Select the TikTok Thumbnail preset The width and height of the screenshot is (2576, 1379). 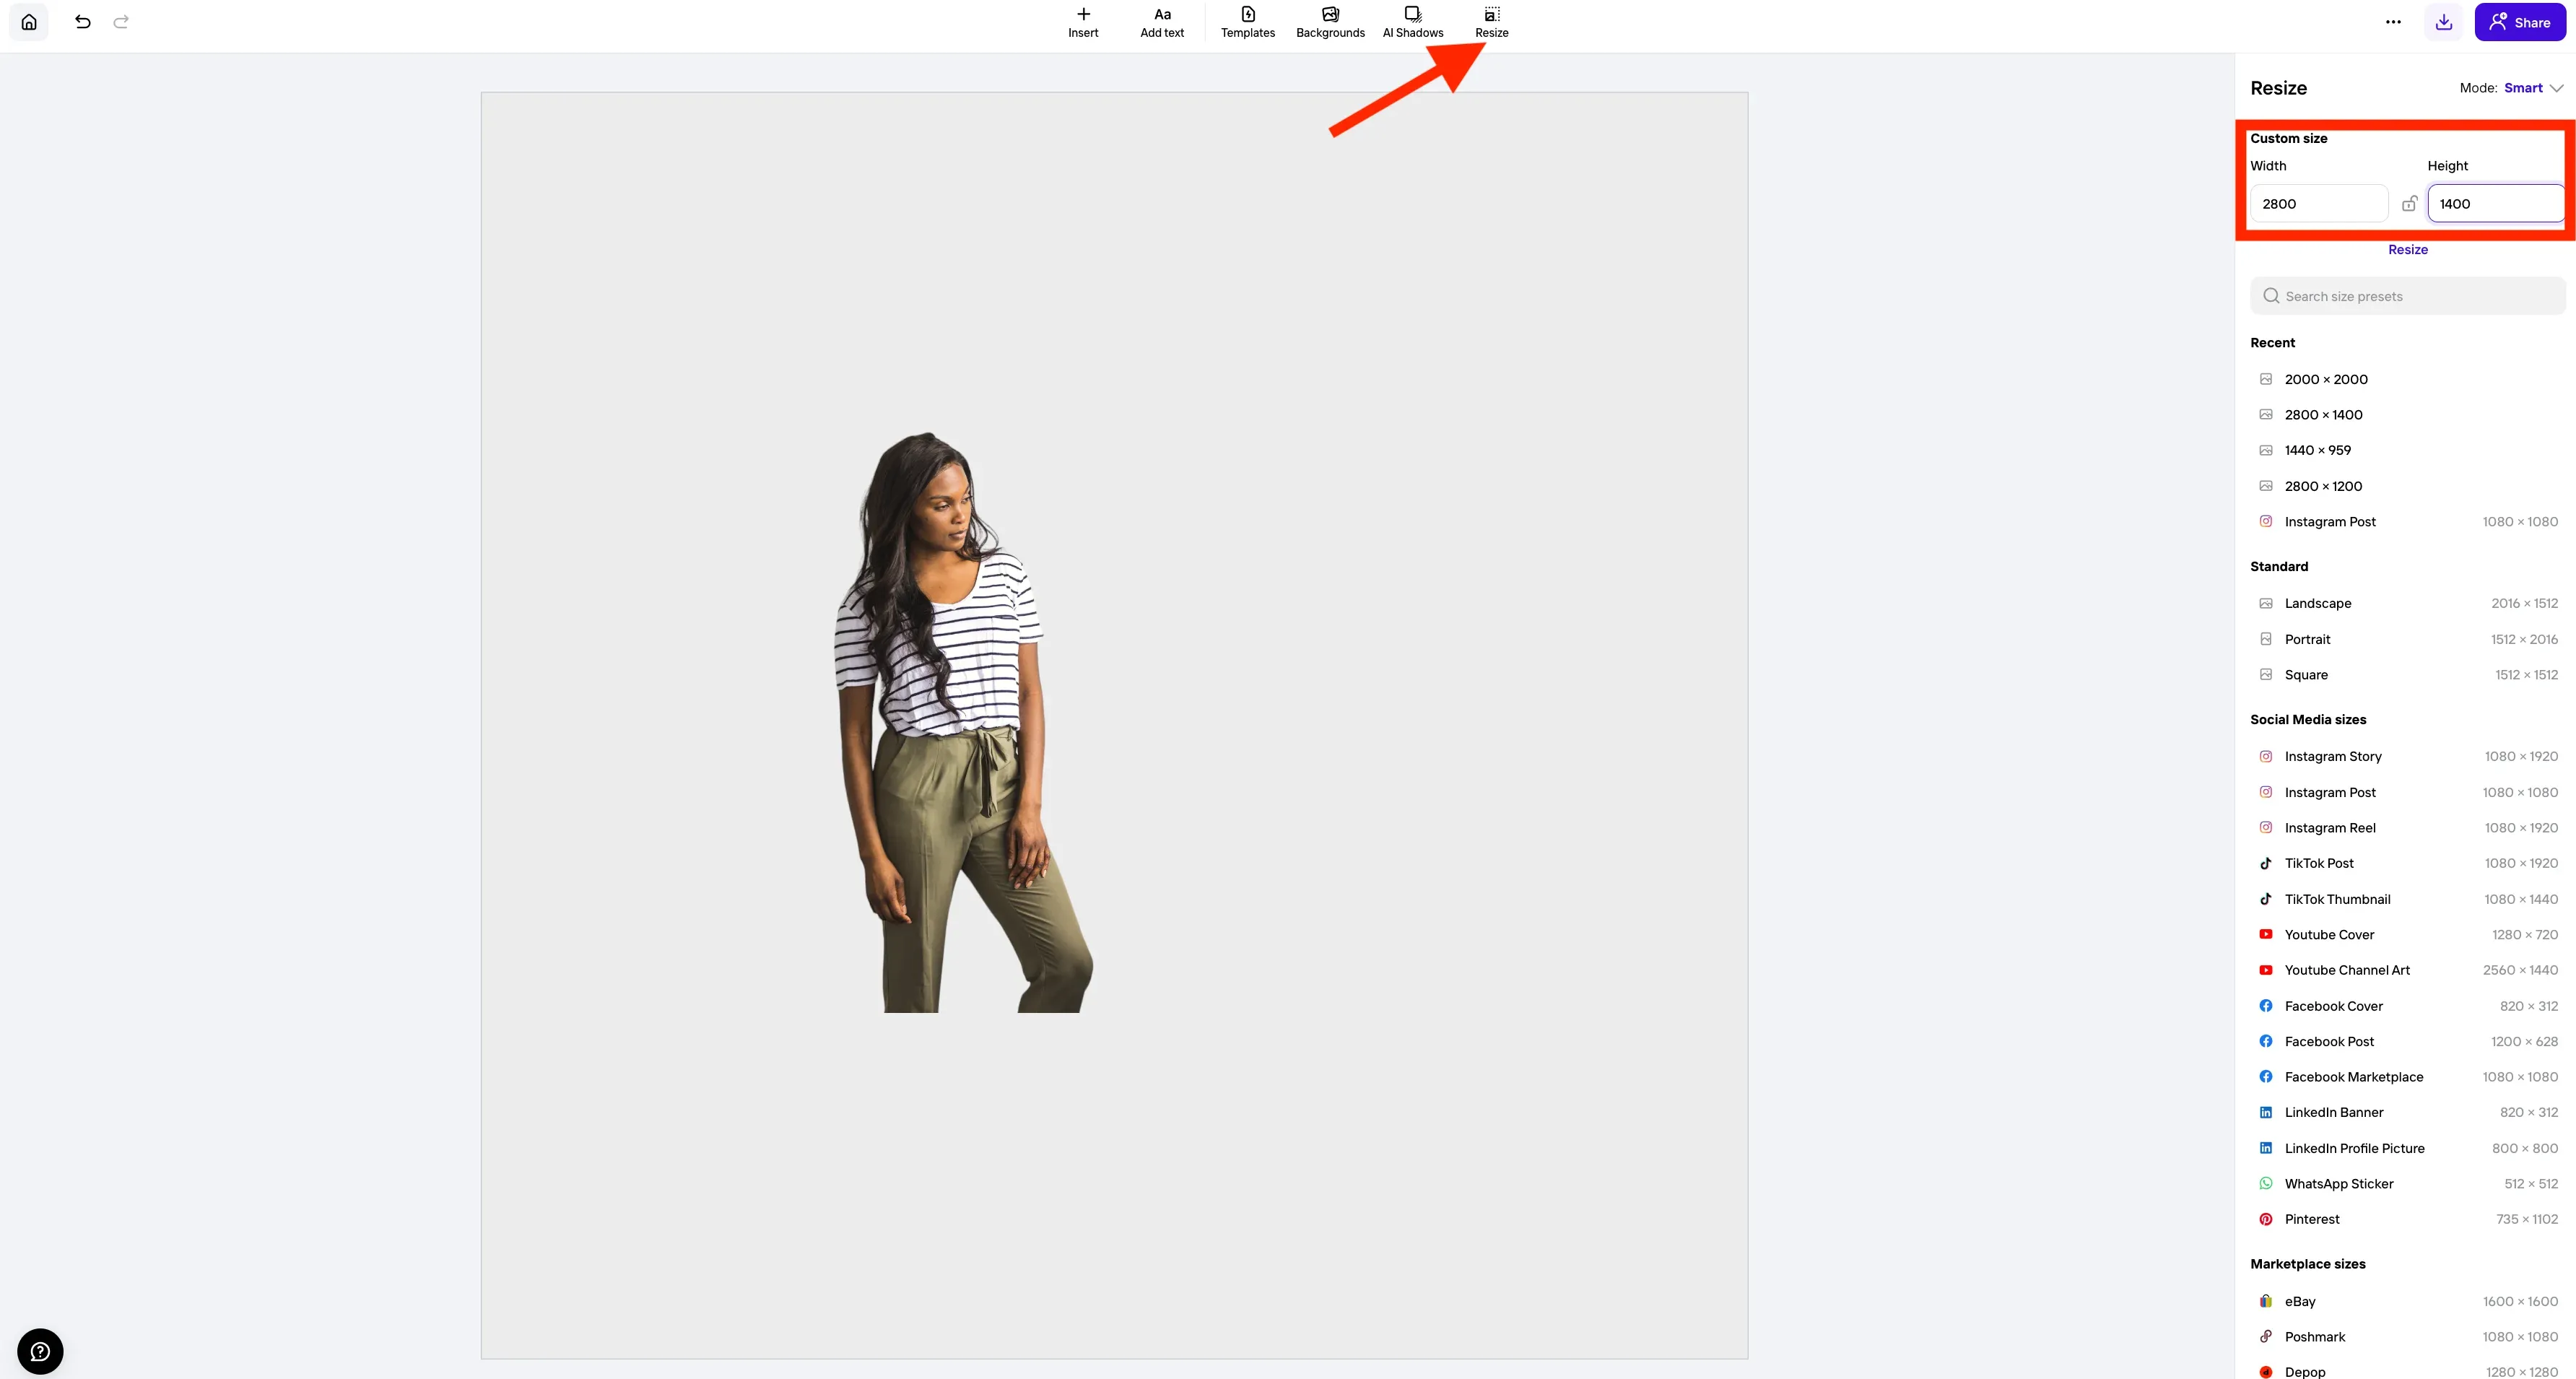[x=2408, y=899]
